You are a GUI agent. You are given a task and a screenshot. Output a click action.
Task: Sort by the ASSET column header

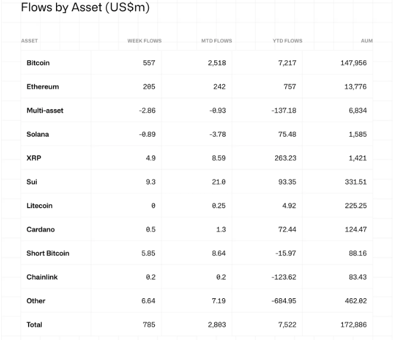click(x=29, y=41)
